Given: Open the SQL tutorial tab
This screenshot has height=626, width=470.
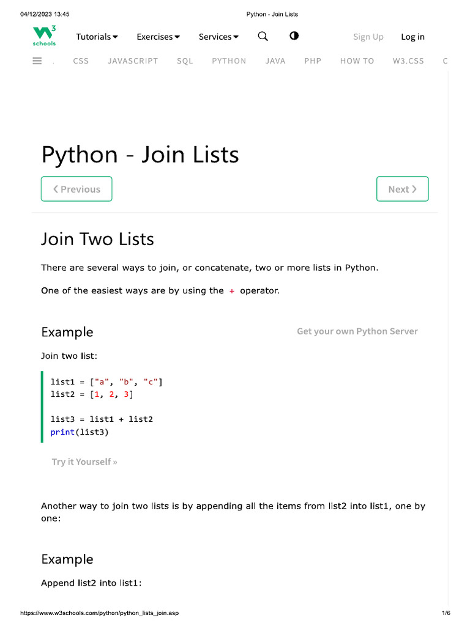Looking at the screenshot, I should tap(185, 61).
